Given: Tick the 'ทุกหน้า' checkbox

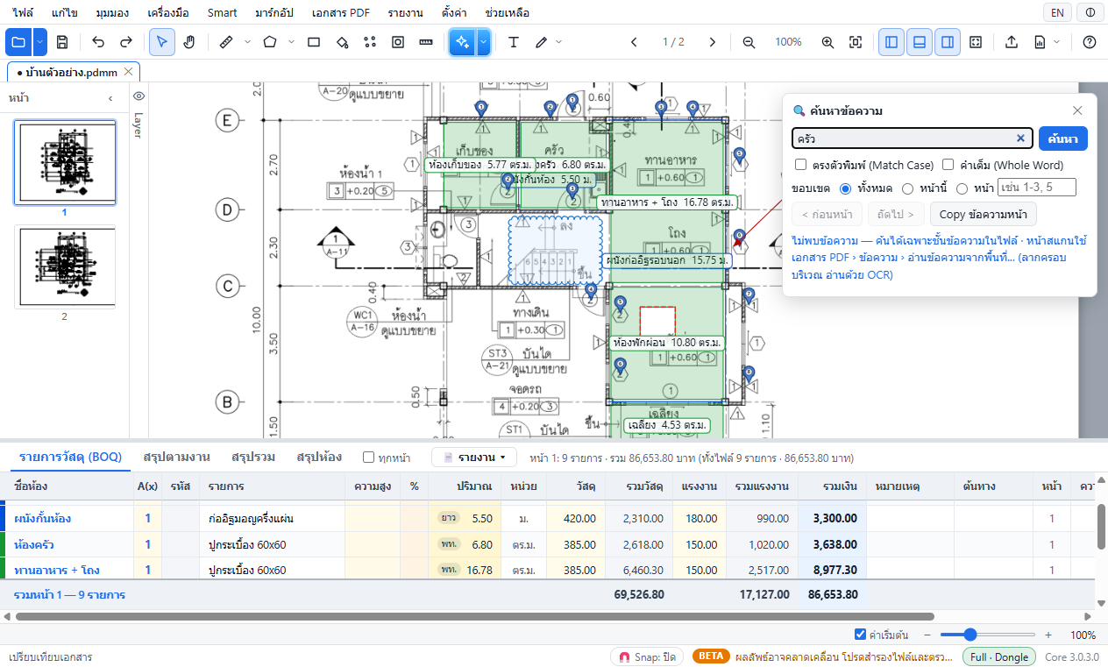Looking at the screenshot, I should [x=368, y=458].
